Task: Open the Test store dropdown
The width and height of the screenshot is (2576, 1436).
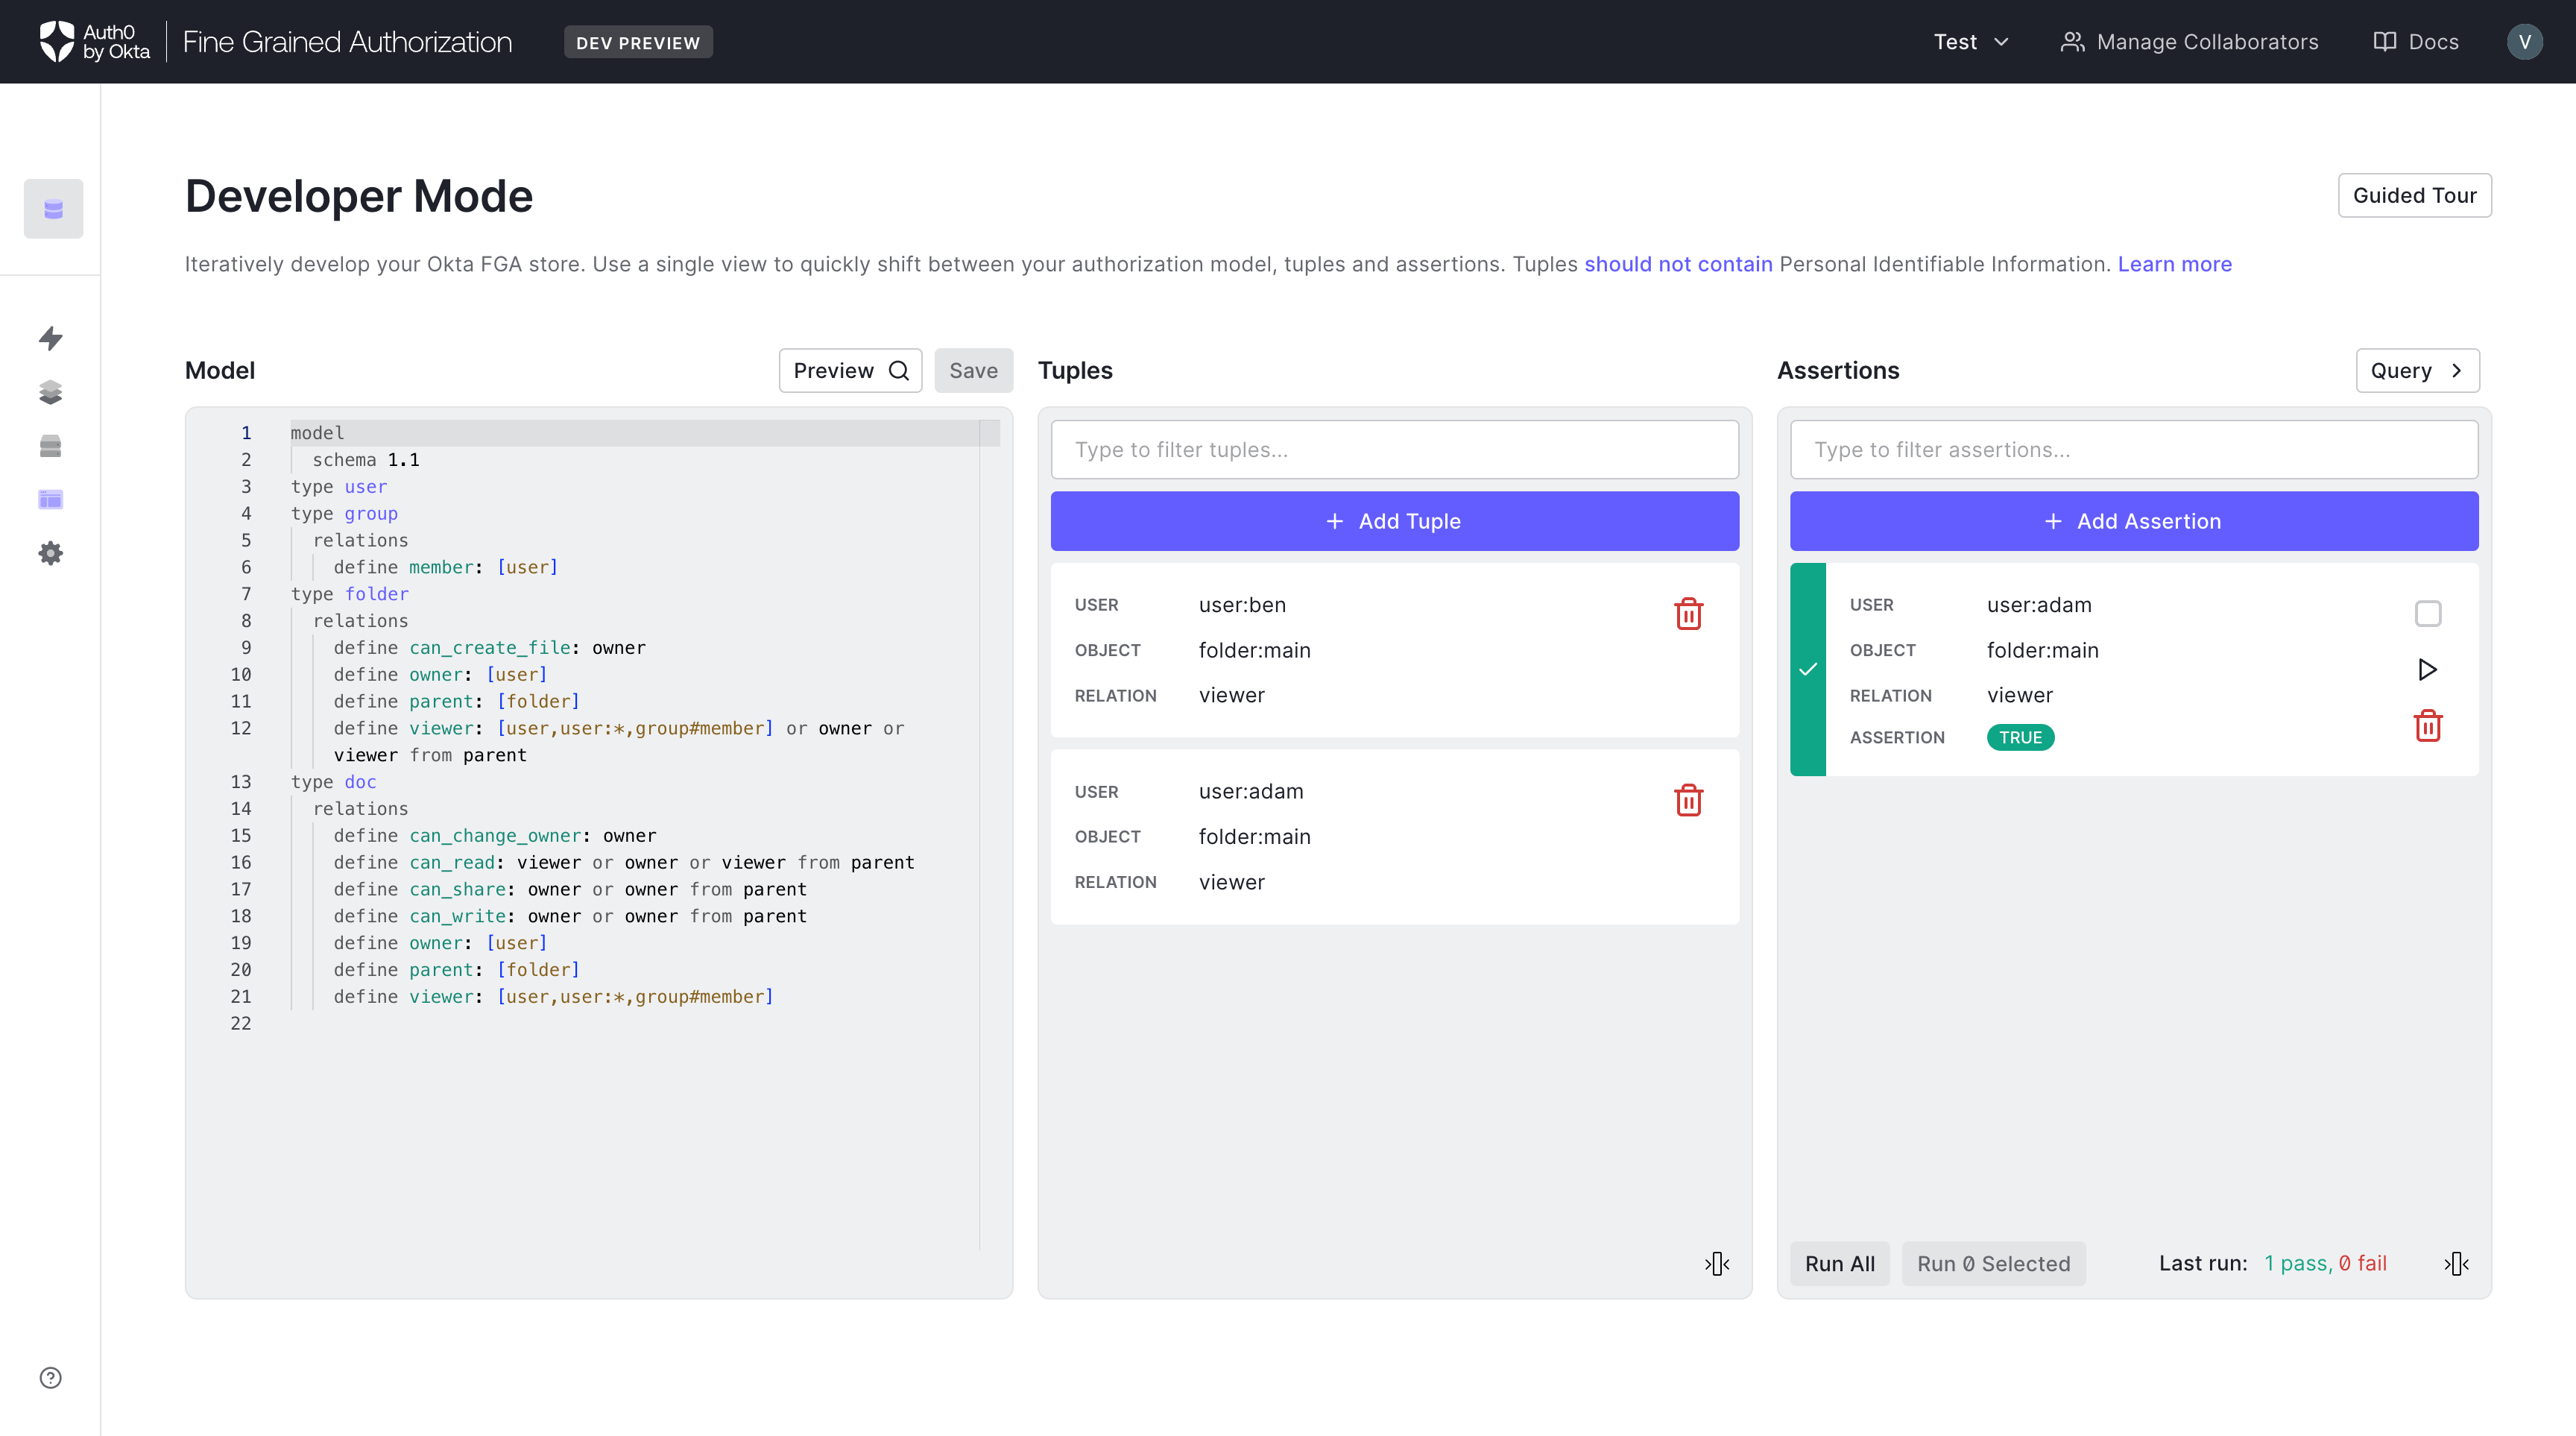Action: pos(1971,42)
